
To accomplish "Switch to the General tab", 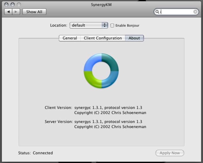I will [70, 38].
